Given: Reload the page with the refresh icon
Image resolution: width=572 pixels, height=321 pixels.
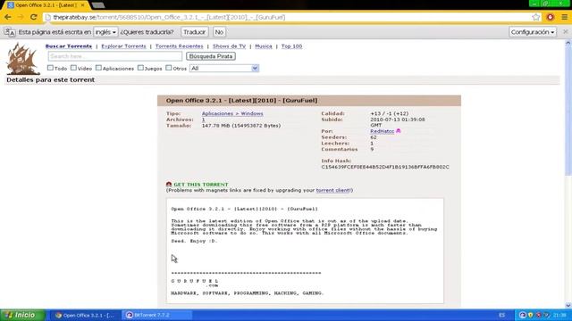Looking at the screenshot, I should point(34,17).
